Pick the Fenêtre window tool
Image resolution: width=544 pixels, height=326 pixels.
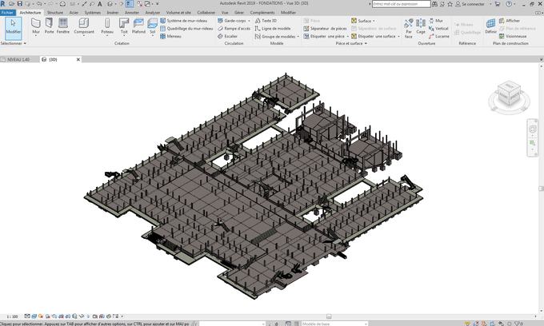coord(62,26)
